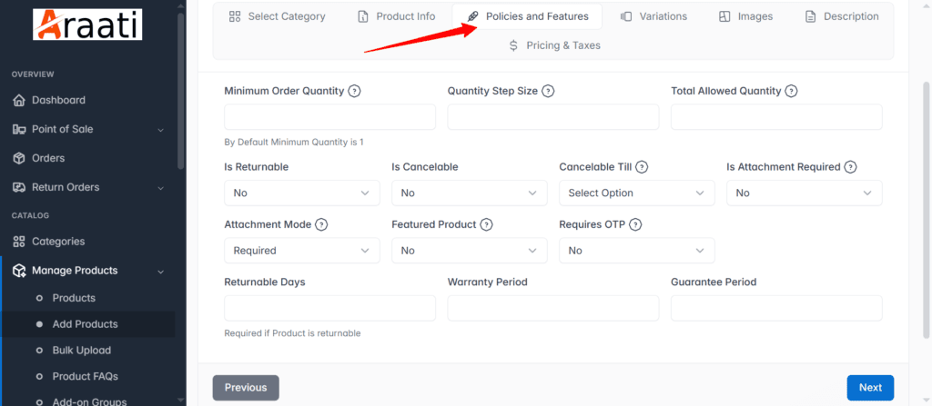Go to the Product Info tab
The image size is (932, 406).
397,16
